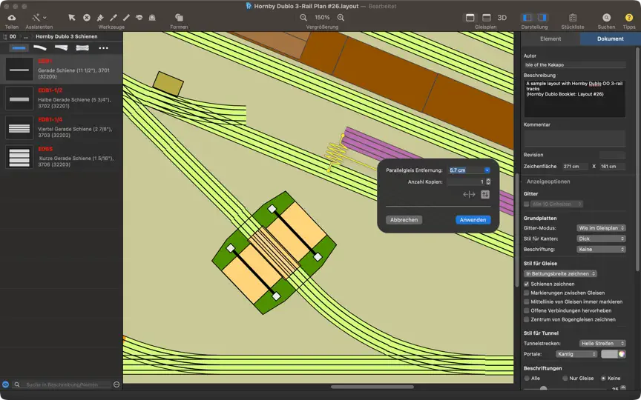Viewport: 641px width, 400px height.
Task: Select the turnout track category icon
Action: tap(62, 47)
